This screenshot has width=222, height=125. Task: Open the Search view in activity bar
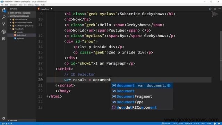point(4,17)
